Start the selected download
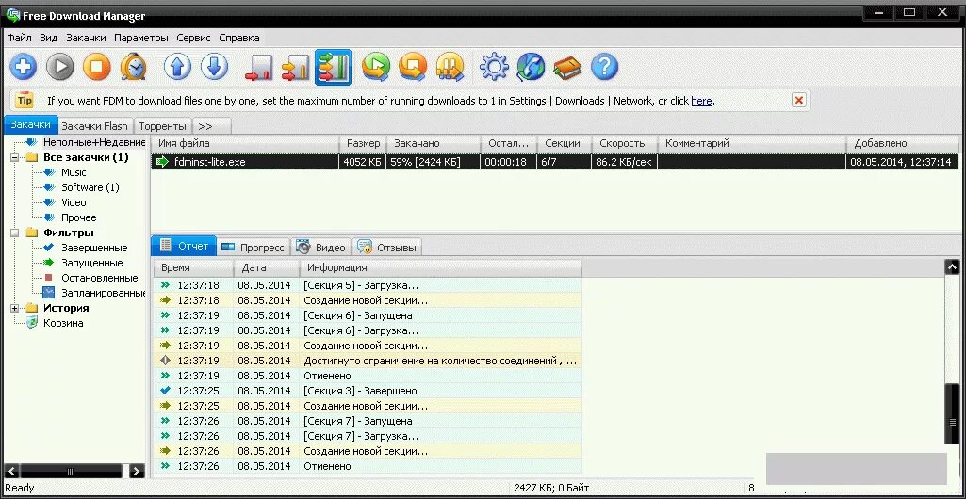 (60, 67)
